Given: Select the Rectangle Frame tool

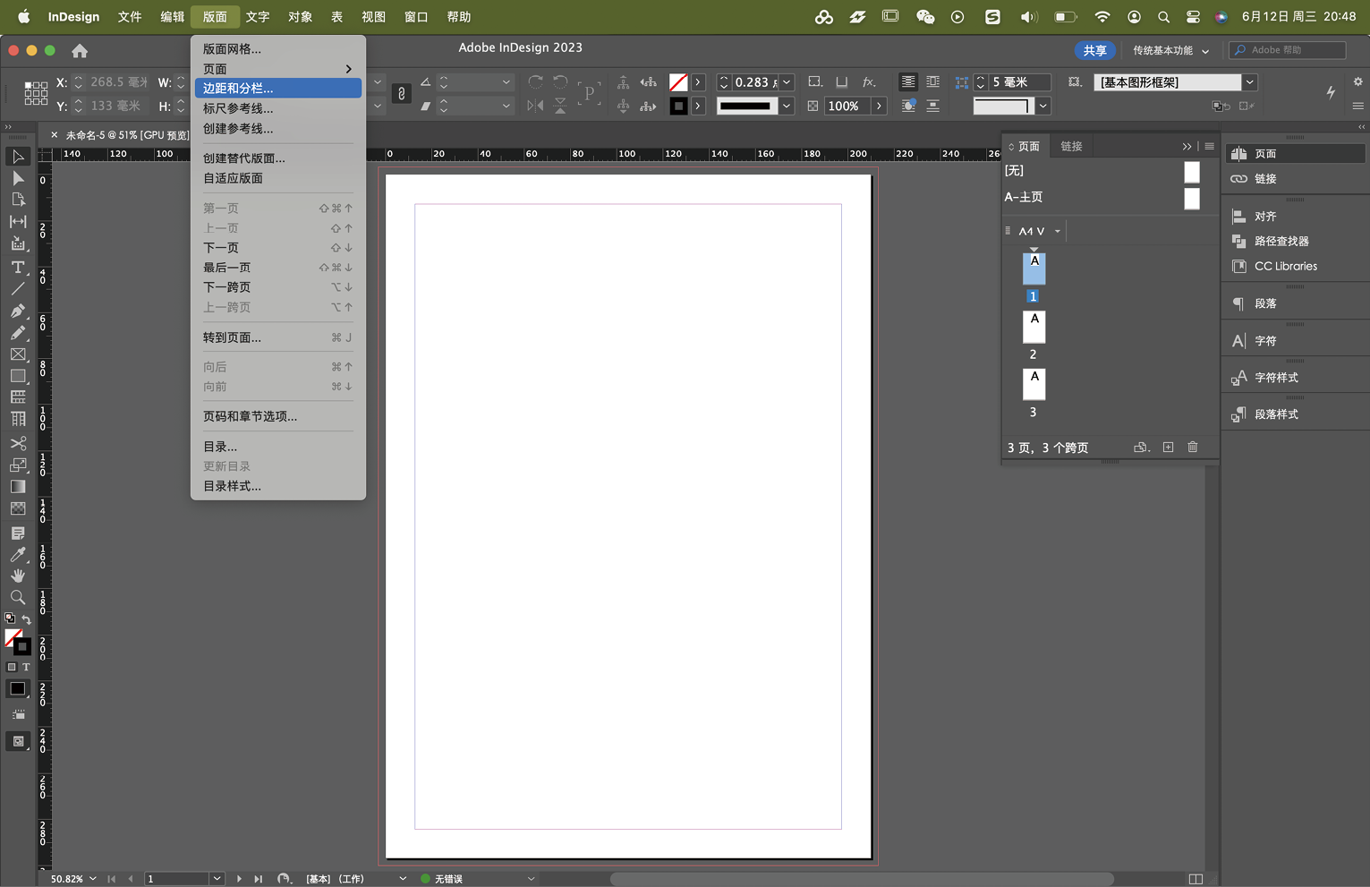Looking at the screenshot, I should point(18,354).
